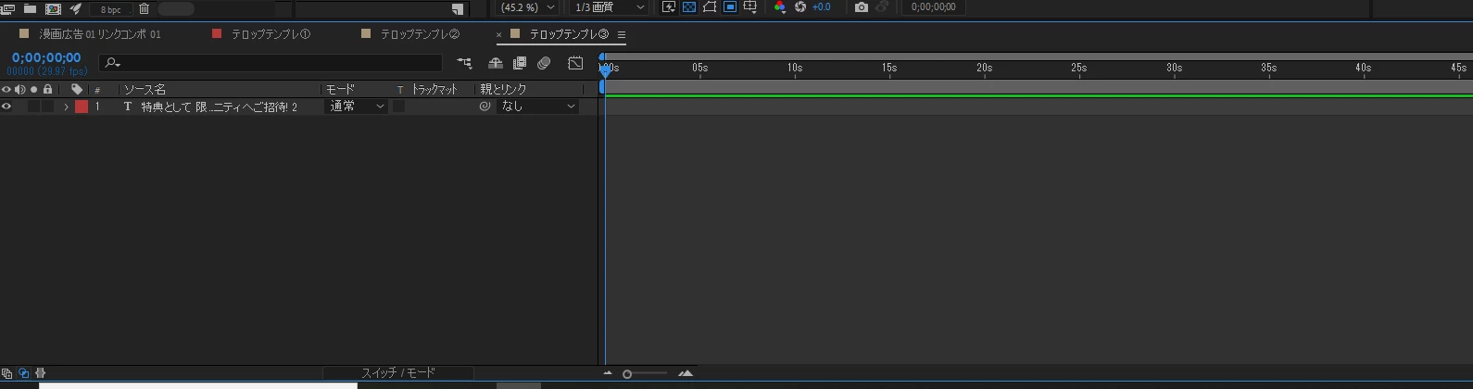This screenshot has height=389, width=1473.
Task: Toggle the transparency grid checkerboard icon
Action: [x=688, y=7]
